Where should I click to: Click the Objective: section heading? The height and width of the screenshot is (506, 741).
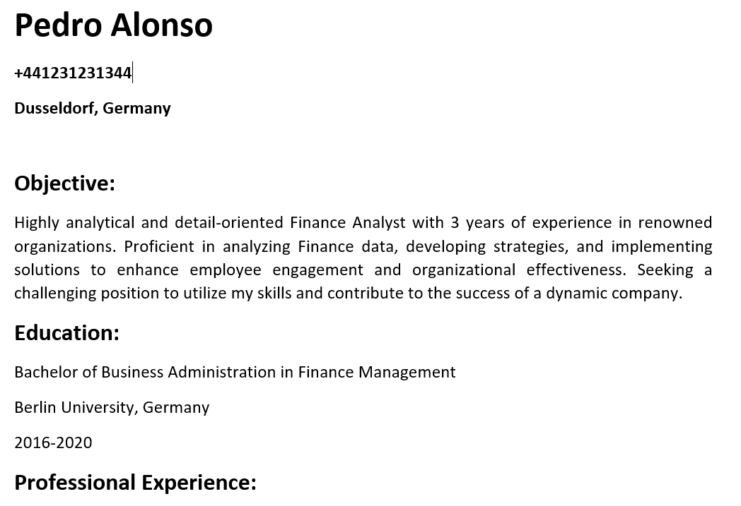point(65,183)
